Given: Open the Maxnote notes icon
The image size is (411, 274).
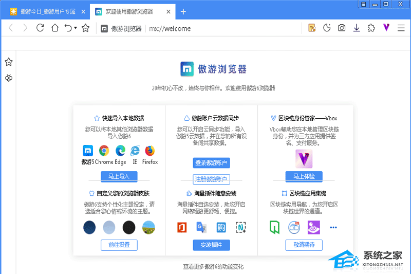Looking at the screenshot, I should 312,28.
